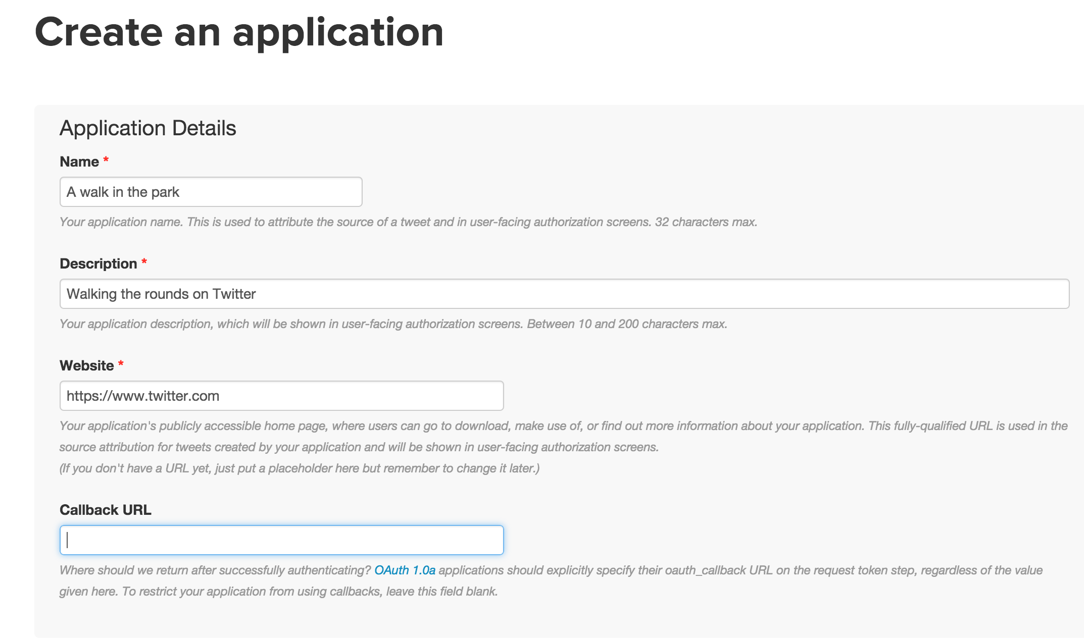Click the red asterisk beside Description
The height and width of the screenshot is (640, 1084).
coord(144,262)
